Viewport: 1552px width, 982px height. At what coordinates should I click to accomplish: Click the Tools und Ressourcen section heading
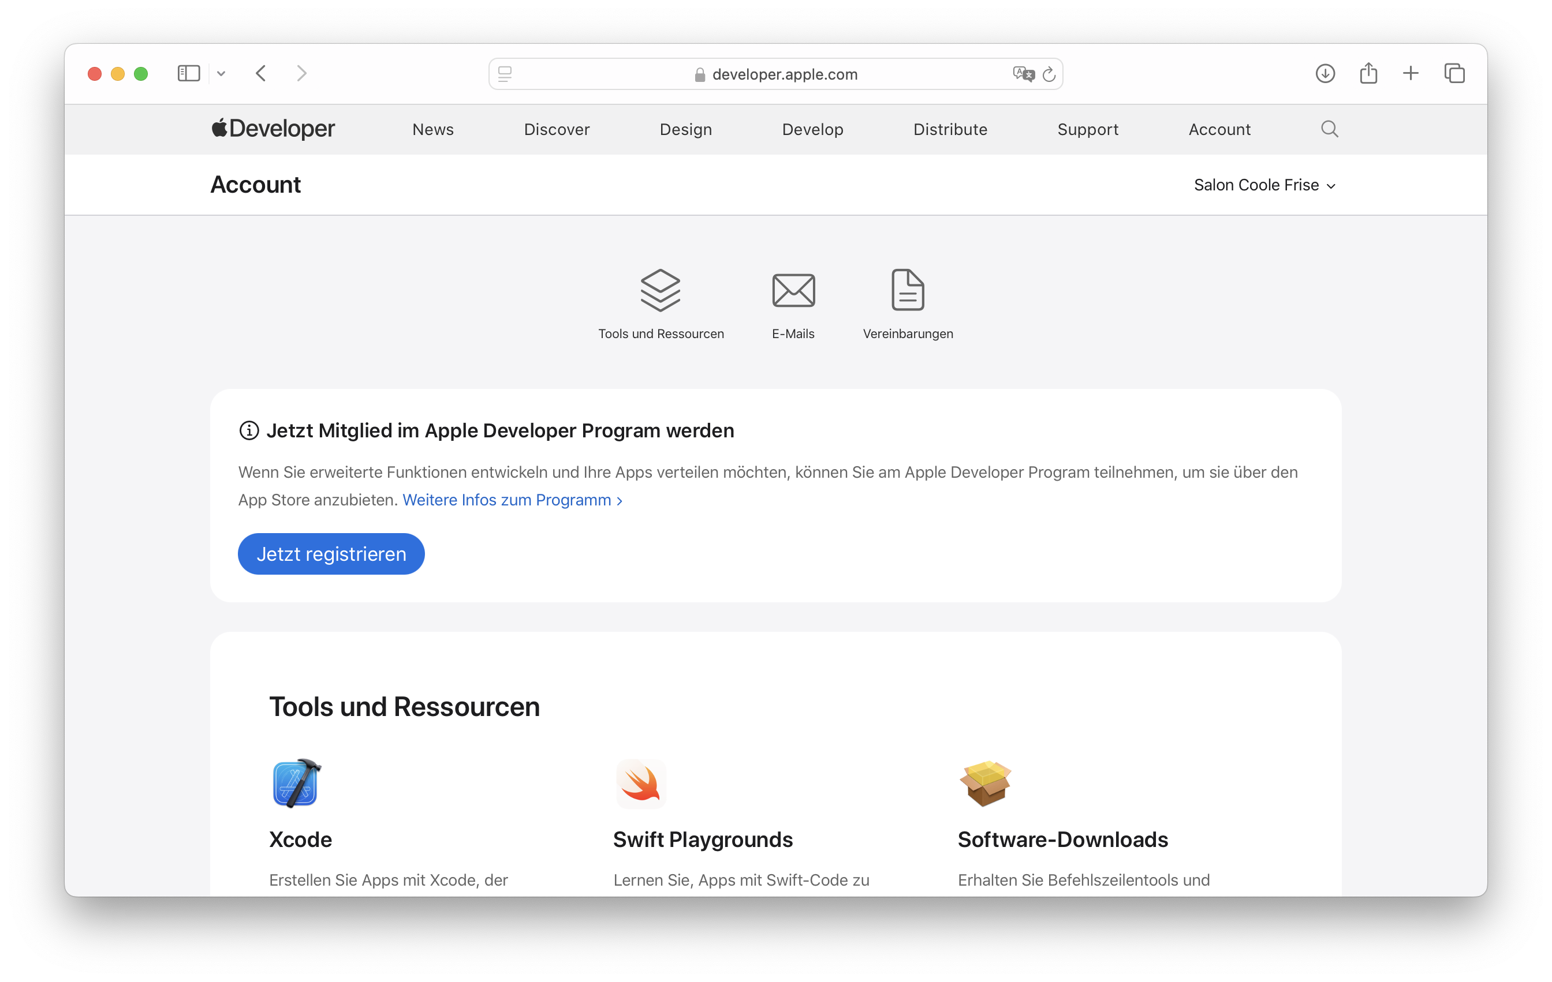pyautogui.click(x=404, y=706)
